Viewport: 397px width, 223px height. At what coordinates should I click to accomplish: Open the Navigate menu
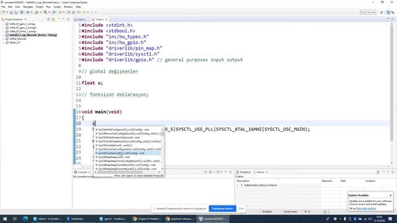[x=28, y=7]
